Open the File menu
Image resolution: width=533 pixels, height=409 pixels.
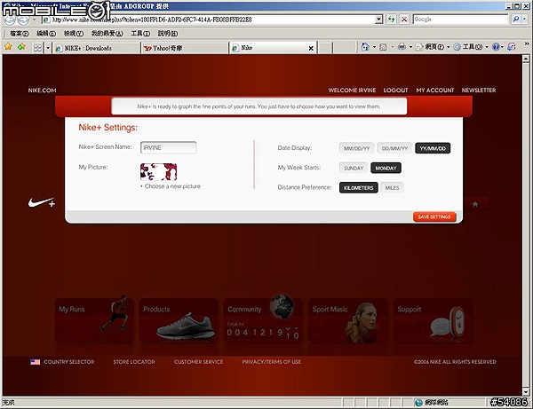click(19, 33)
